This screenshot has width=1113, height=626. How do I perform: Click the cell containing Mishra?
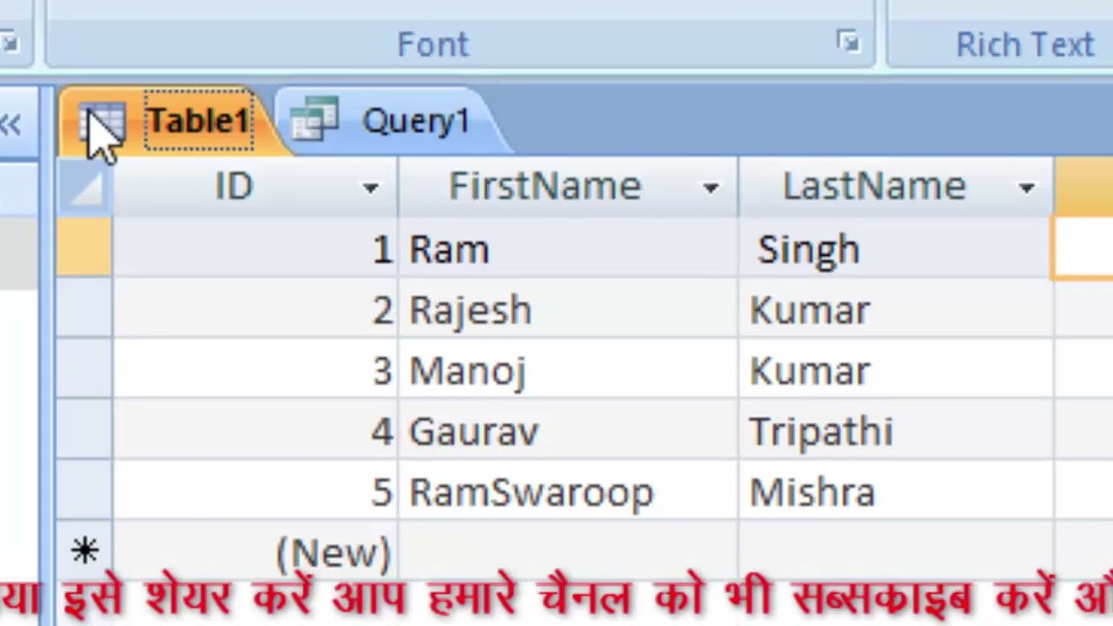896,491
